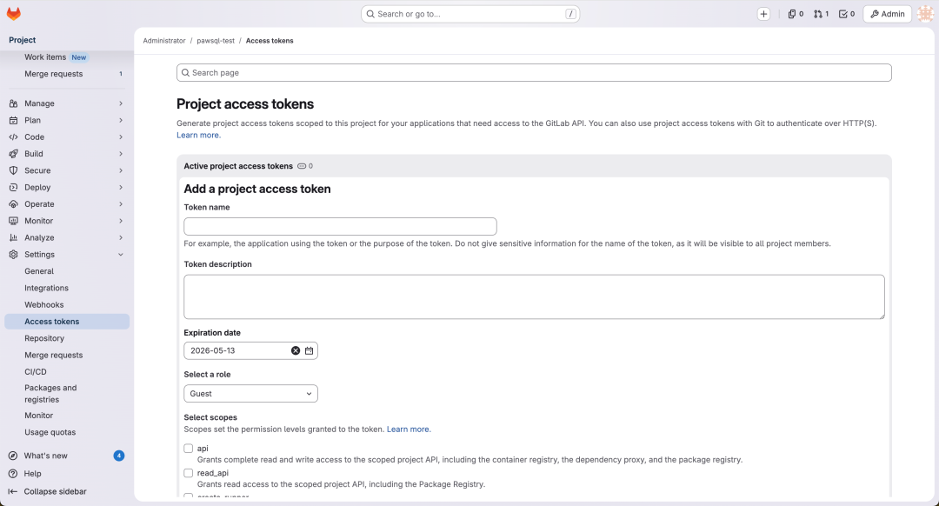The width and height of the screenshot is (939, 506).
Task: Click the Build rocket icon
Action: click(x=13, y=154)
